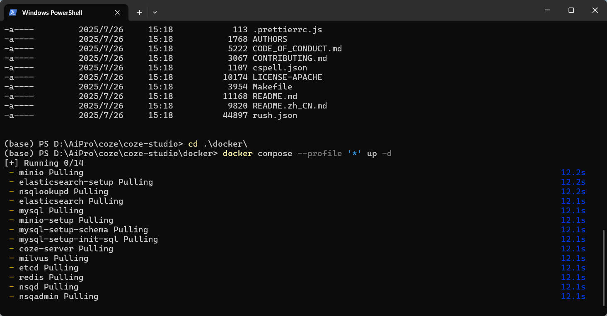Click the rush.json file name

(x=275, y=116)
